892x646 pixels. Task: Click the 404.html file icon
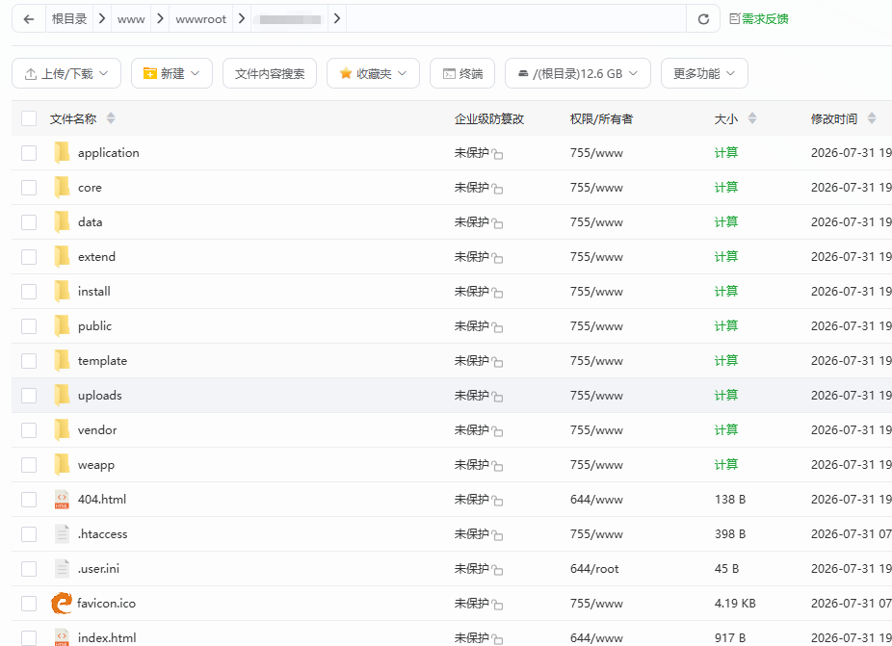[x=62, y=500]
